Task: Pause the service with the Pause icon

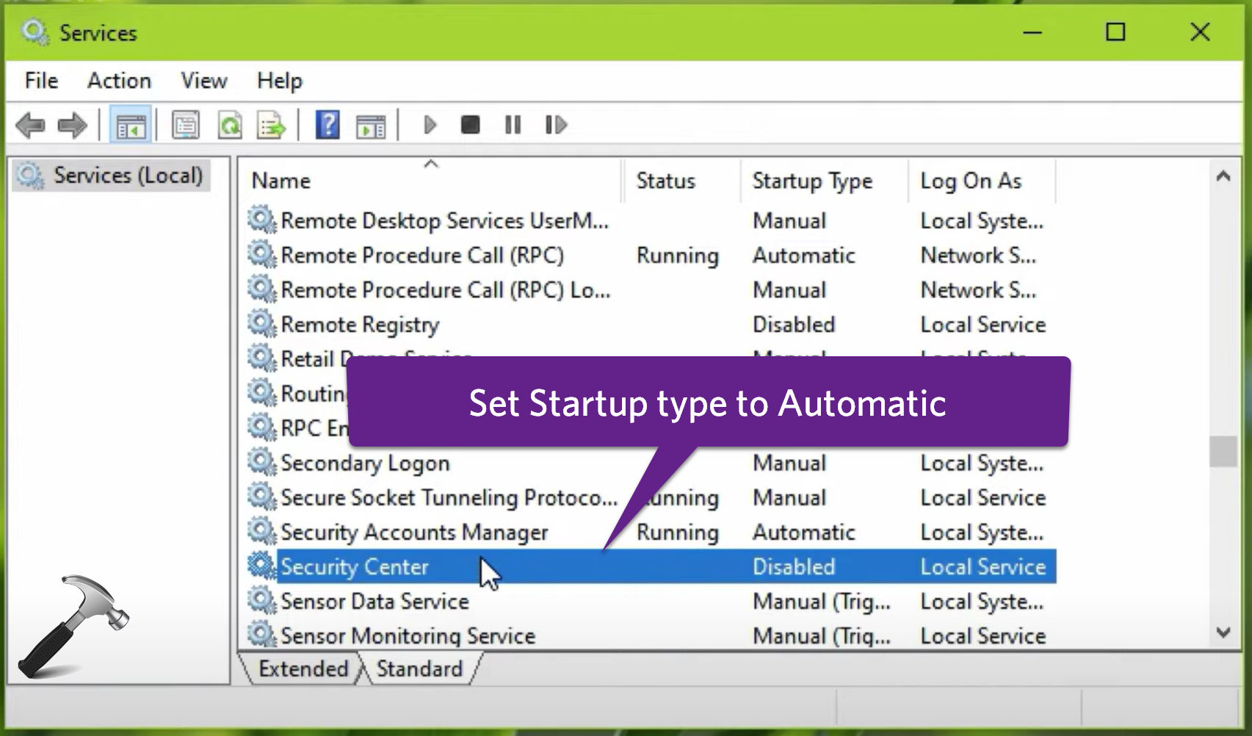Action: 513,126
